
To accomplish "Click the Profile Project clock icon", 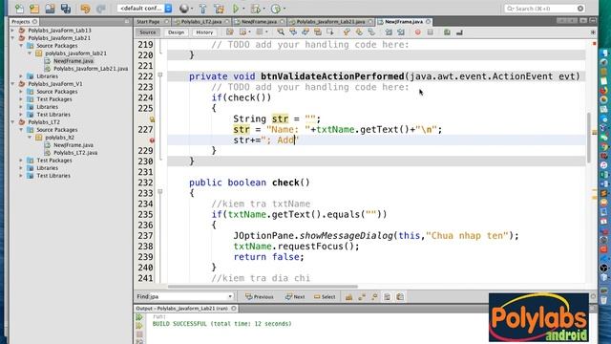I will pyautogui.click(x=276, y=9).
